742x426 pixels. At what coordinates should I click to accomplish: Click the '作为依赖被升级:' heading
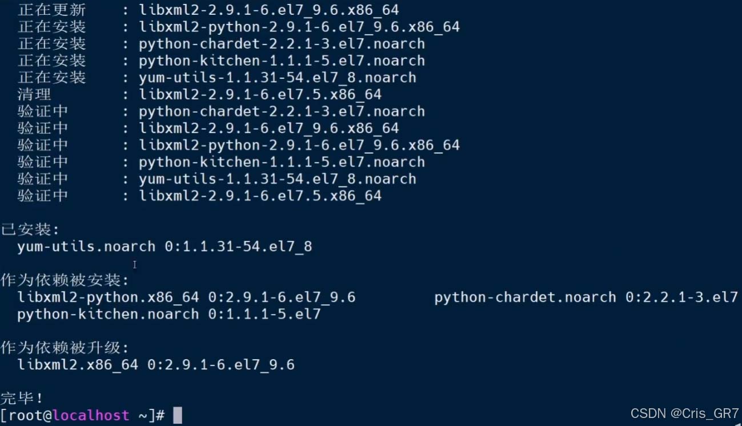[x=65, y=348]
